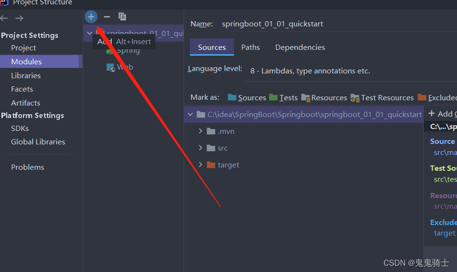Open Libraries settings

[25, 75]
